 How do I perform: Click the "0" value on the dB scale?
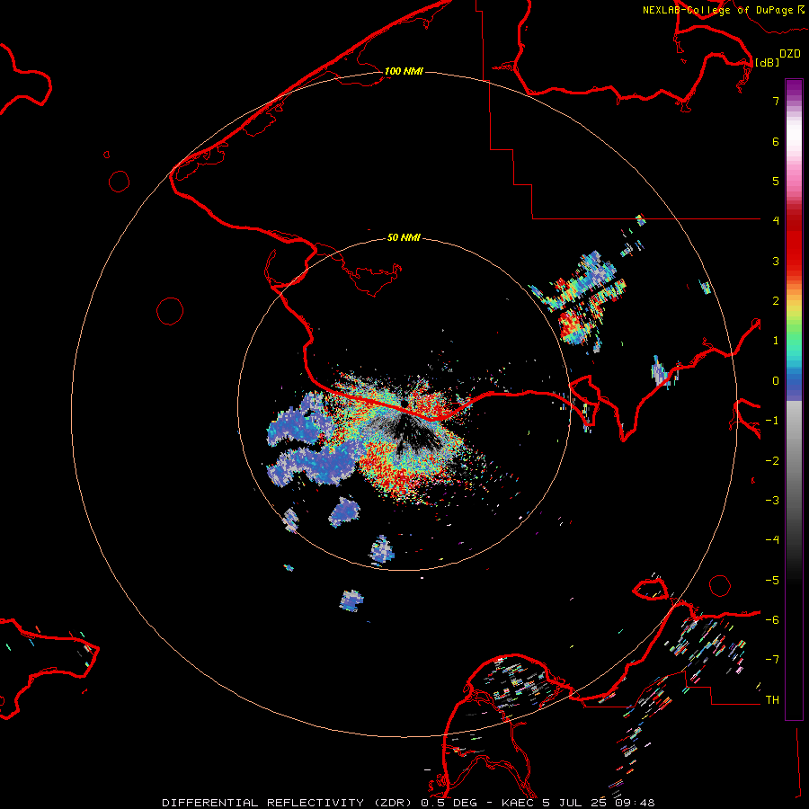[776, 381]
